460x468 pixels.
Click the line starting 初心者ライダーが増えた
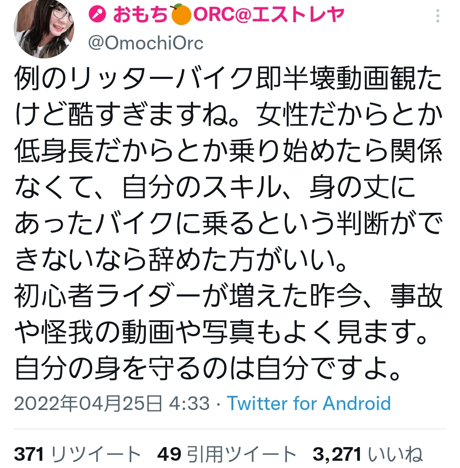[228, 296]
